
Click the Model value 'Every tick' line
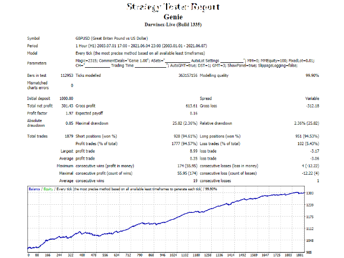pyautogui.click(x=140, y=53)
